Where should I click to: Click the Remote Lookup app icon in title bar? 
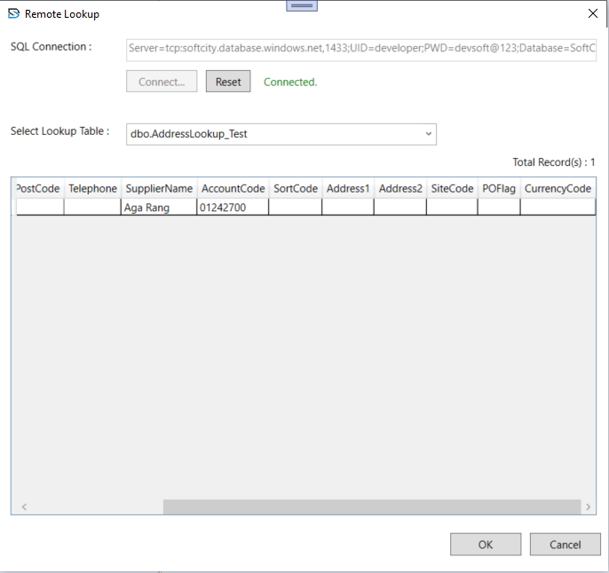click(13, 13)
